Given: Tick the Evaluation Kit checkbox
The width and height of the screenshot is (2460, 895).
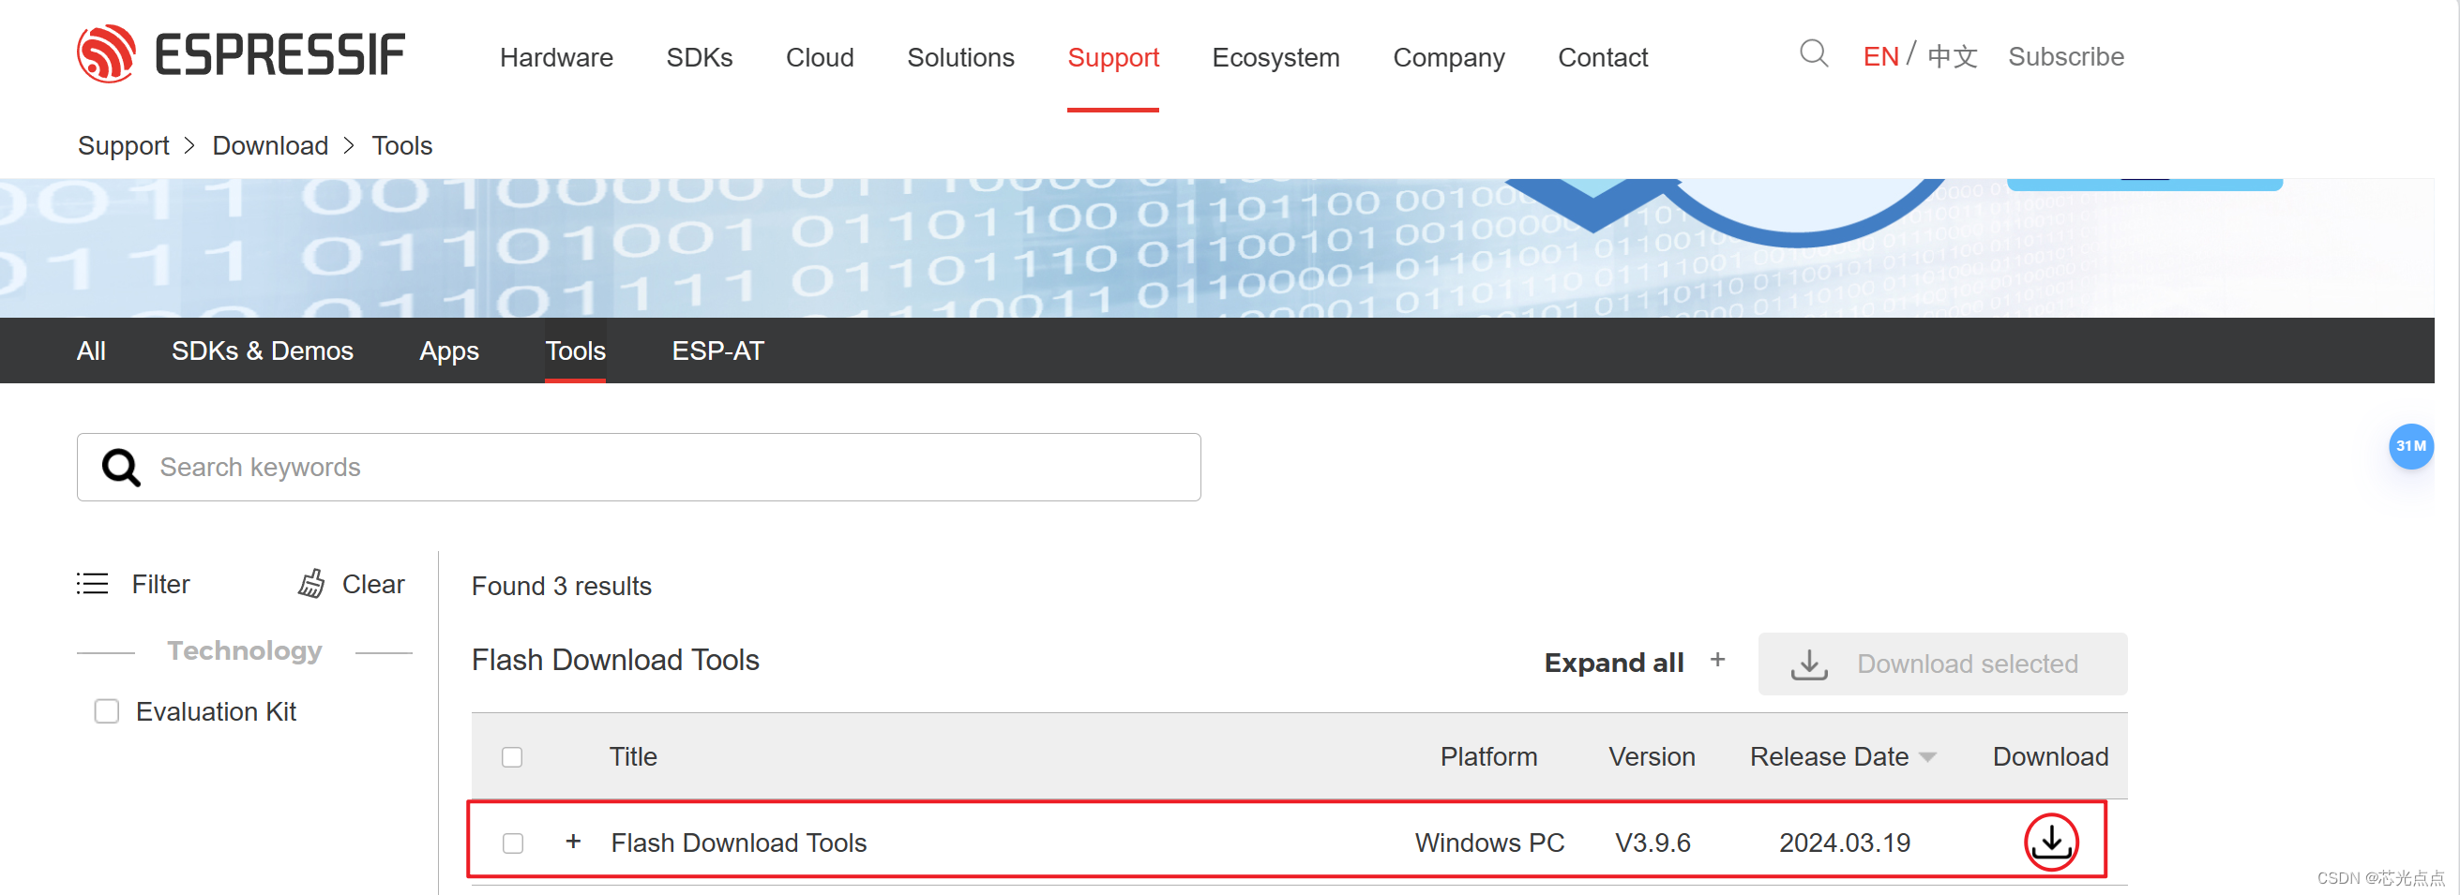Looking at the screenshot, I should pyautogui.click(x=107, y=712).
